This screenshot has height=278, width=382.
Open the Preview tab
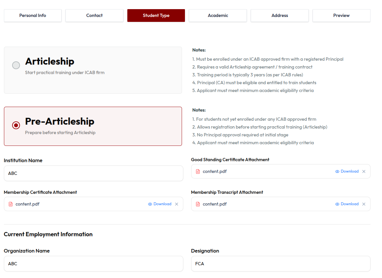[x=341, y=16]
